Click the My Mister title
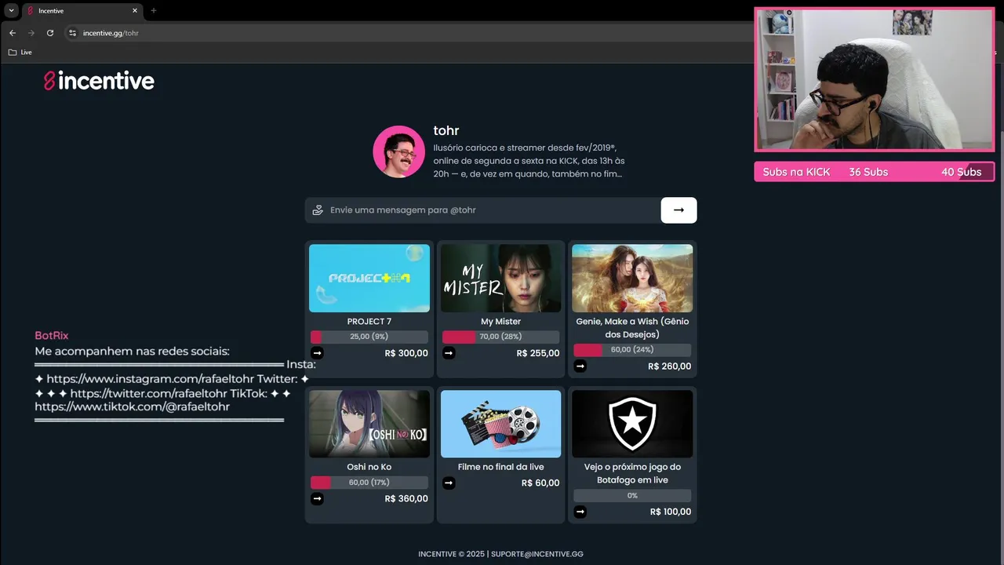 coord(500,322)
